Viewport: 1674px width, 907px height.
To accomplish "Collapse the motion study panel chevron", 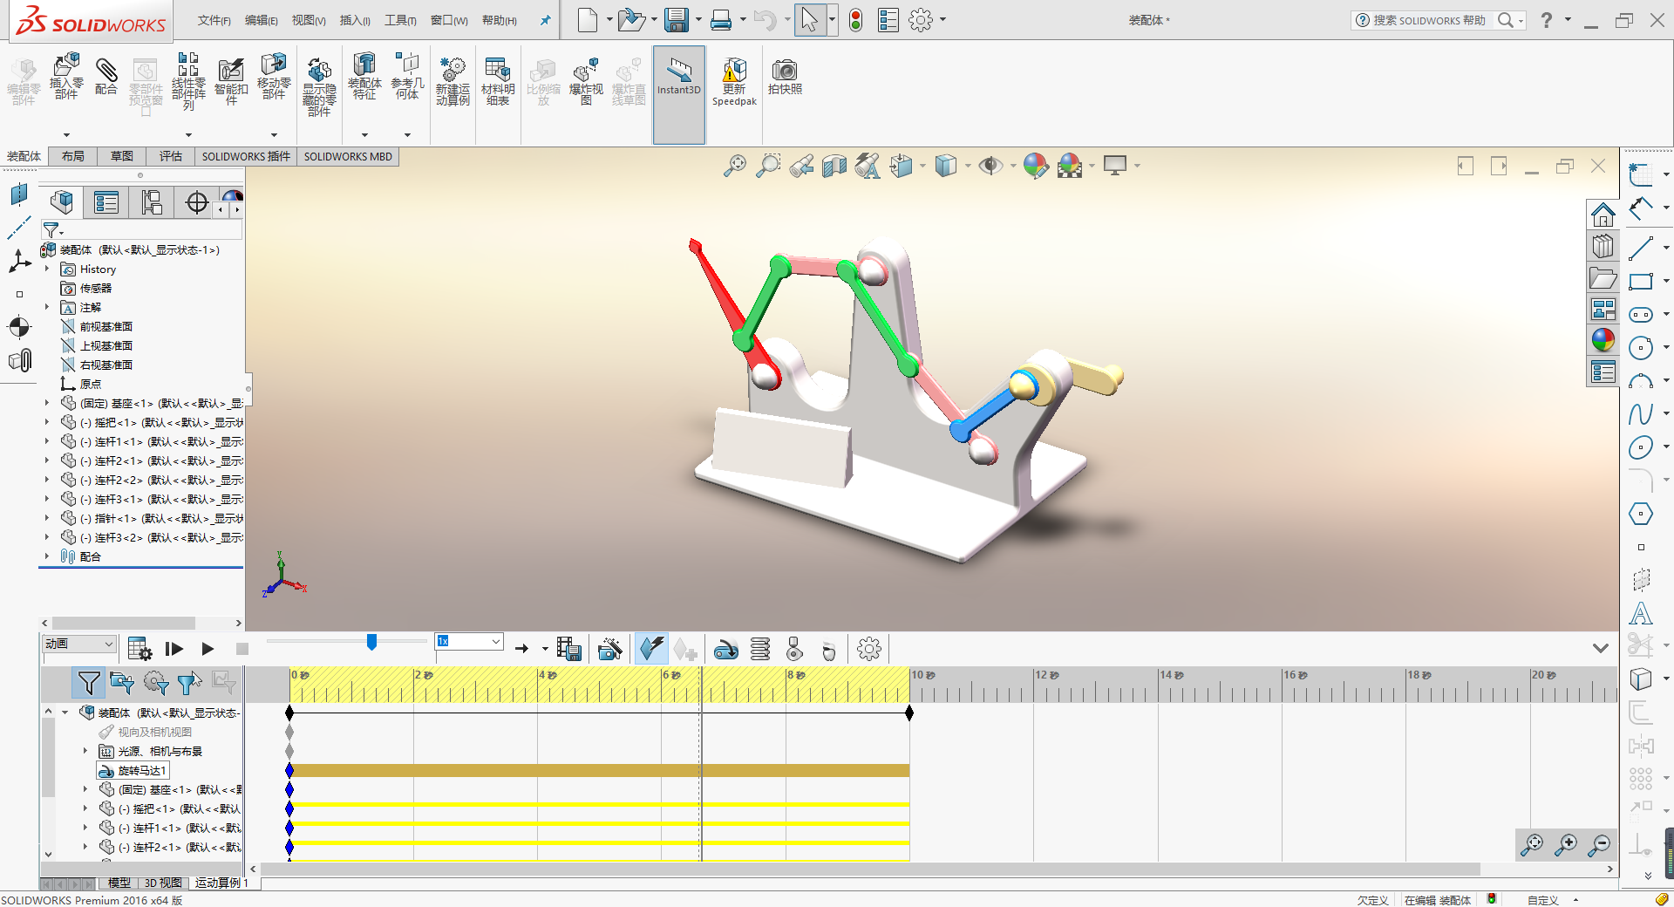I will click(1601, 648).
